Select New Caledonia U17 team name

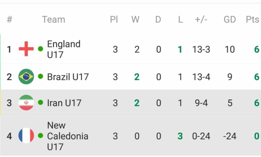(68, 136)
